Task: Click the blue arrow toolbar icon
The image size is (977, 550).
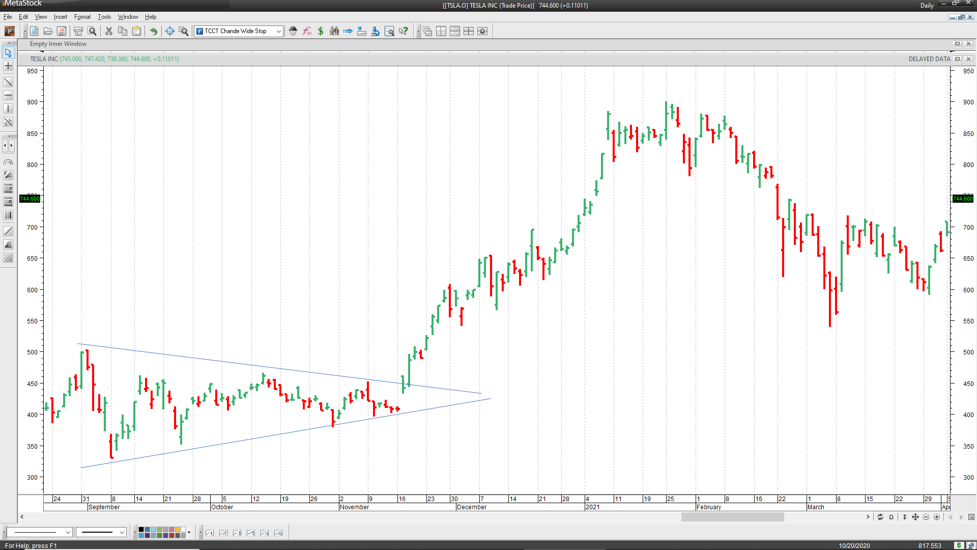Action: click(x=348, y=31)
